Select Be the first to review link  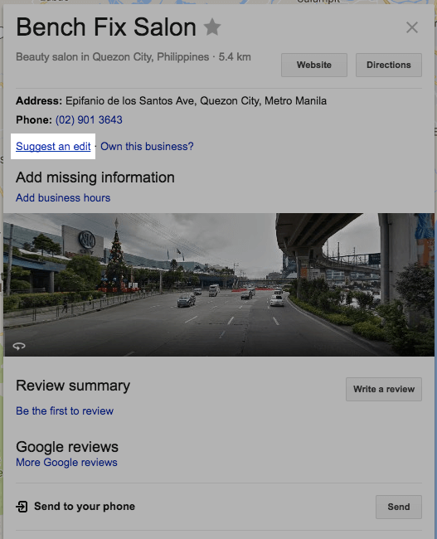pyautogui.click(x=65, y=410)
